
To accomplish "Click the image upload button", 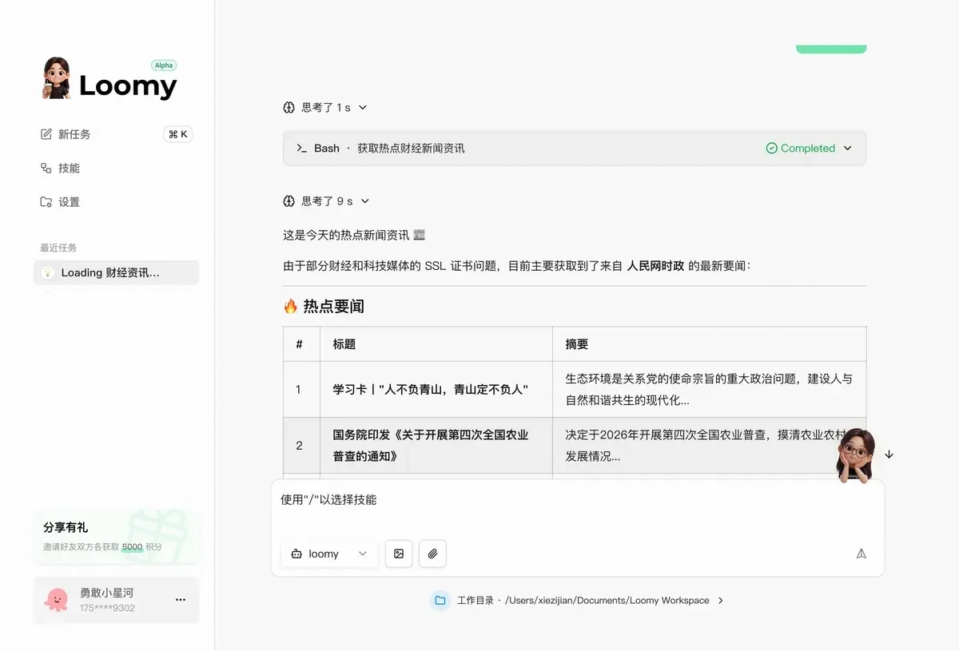I will pyautogui.click(x=399, y=554).
